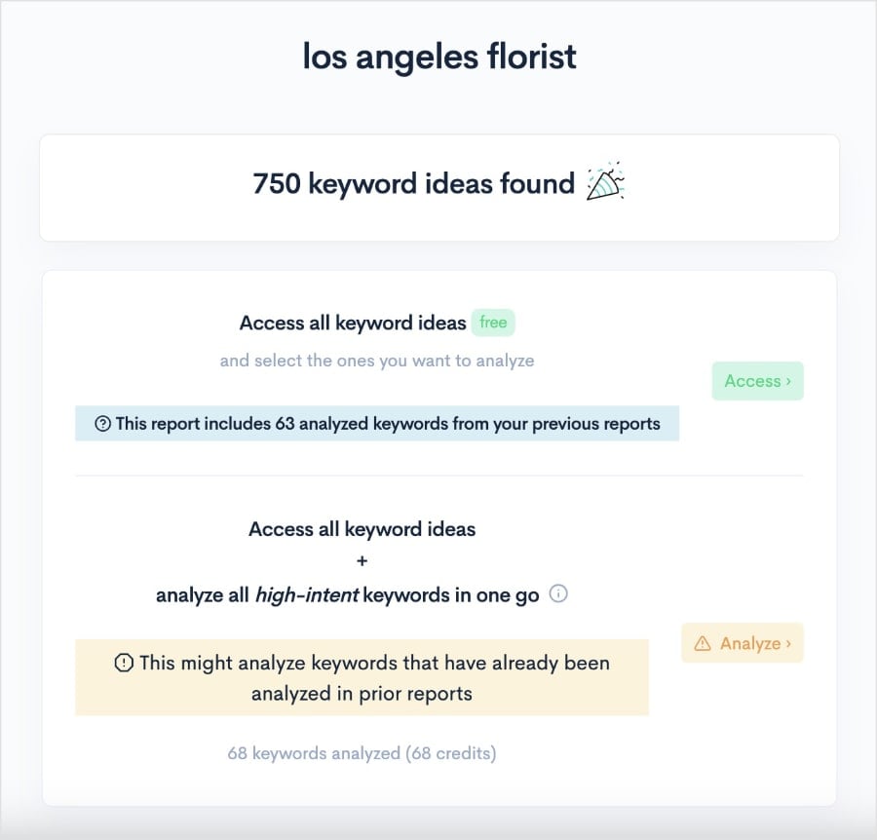The image size is (877, 840).
Task: Click the chevron arrow inside the Access button
Action: tap(785, 380)
